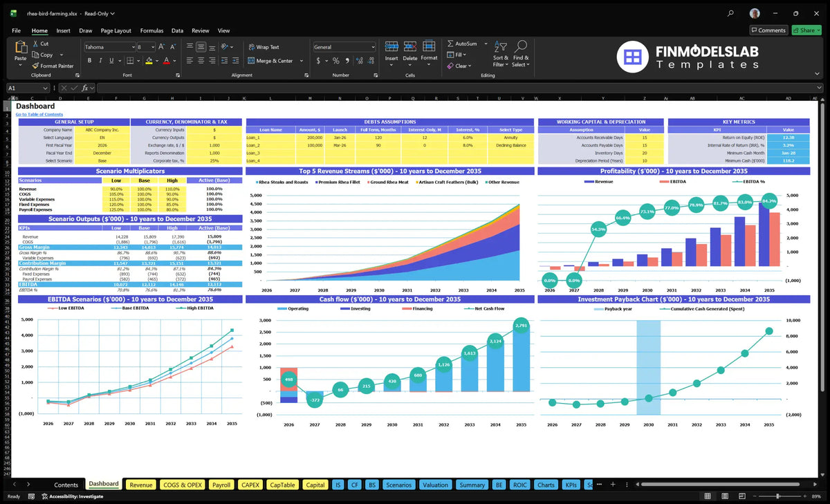Click the Cut scissors icon

35,44
